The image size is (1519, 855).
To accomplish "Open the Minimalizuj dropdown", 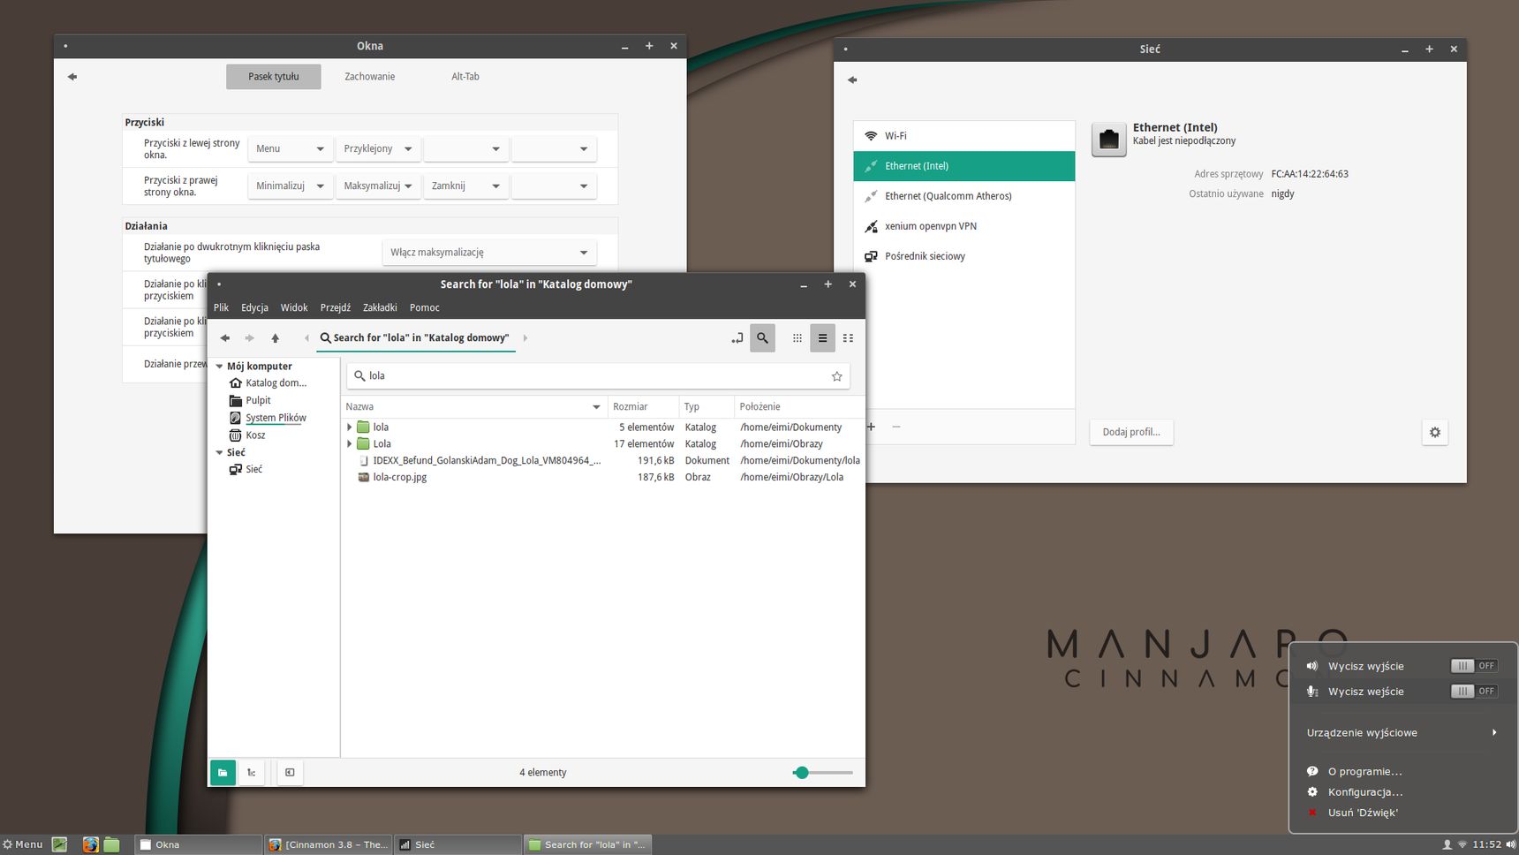I will pos(291,186).
